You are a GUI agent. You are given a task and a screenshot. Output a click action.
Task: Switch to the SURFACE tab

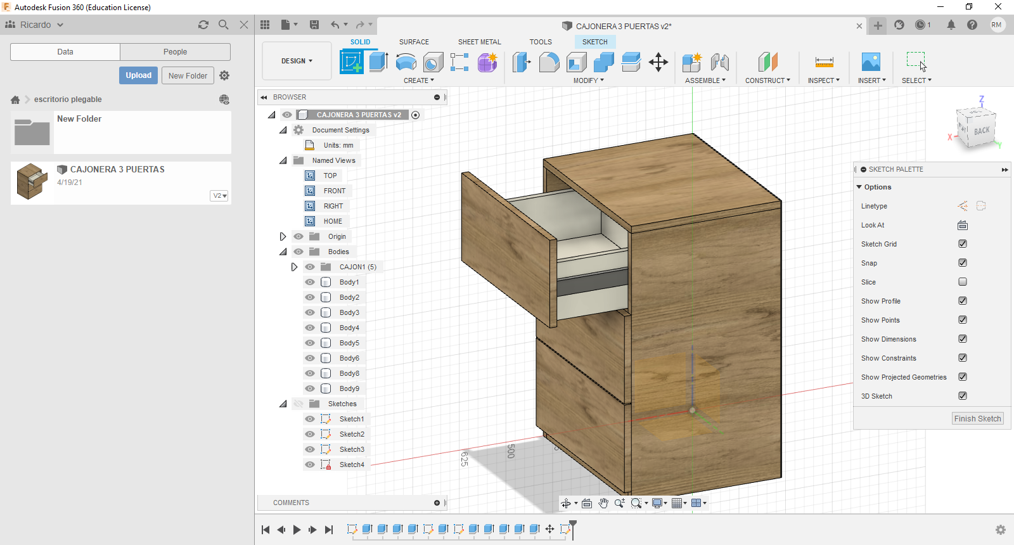coord(414,42)
